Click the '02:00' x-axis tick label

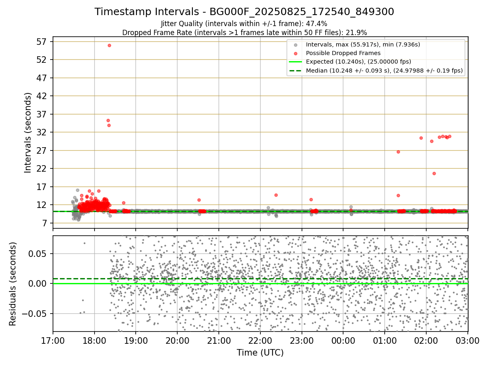[426, 341]
